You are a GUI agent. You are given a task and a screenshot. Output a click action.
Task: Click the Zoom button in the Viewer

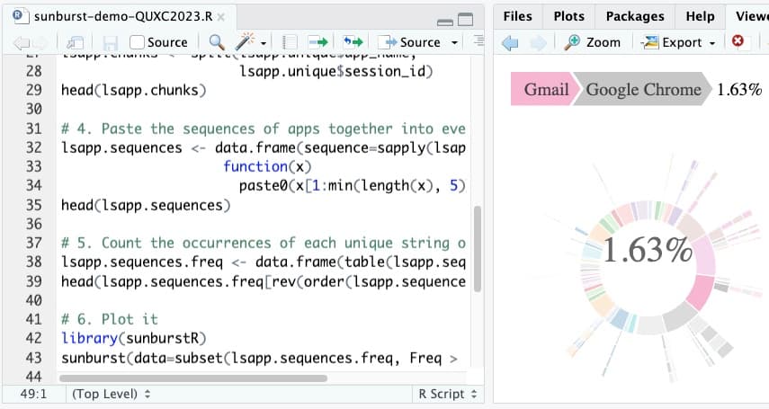click(593, 42)
